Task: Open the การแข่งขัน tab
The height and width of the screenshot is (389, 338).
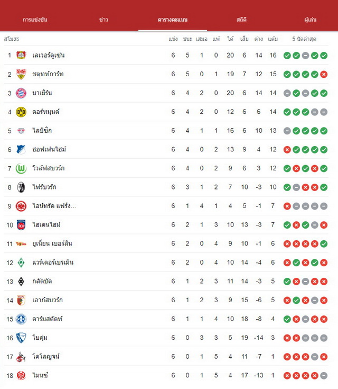Action: tap(35, 20)
